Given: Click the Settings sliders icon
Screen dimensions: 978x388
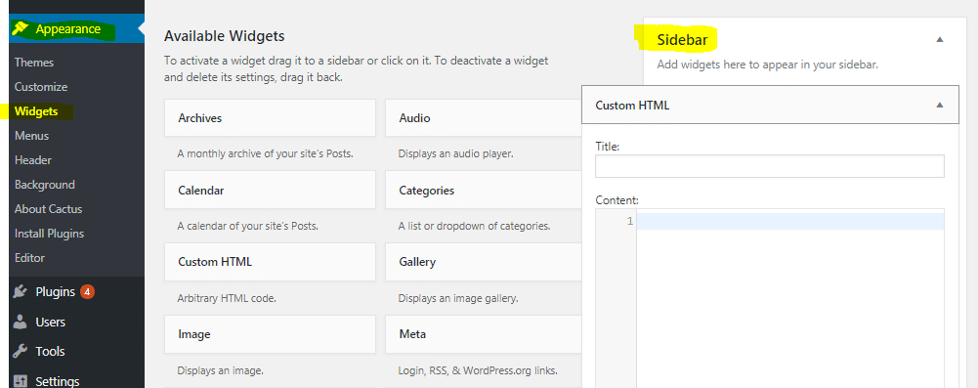Looking at the screenshot, I should click(x=21, y=380).
